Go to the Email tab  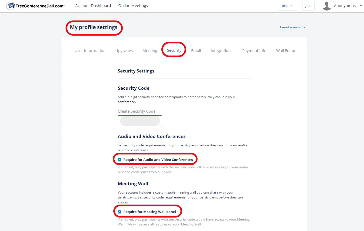[196, 51]
